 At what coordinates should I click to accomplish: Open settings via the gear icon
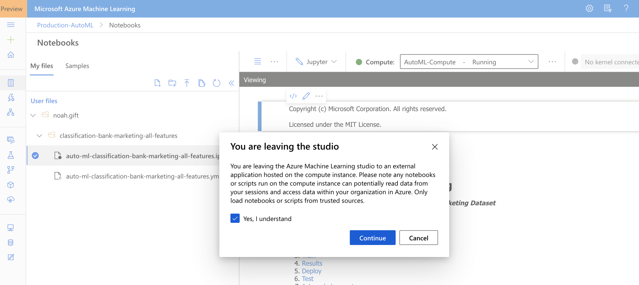tap(589, 8)
